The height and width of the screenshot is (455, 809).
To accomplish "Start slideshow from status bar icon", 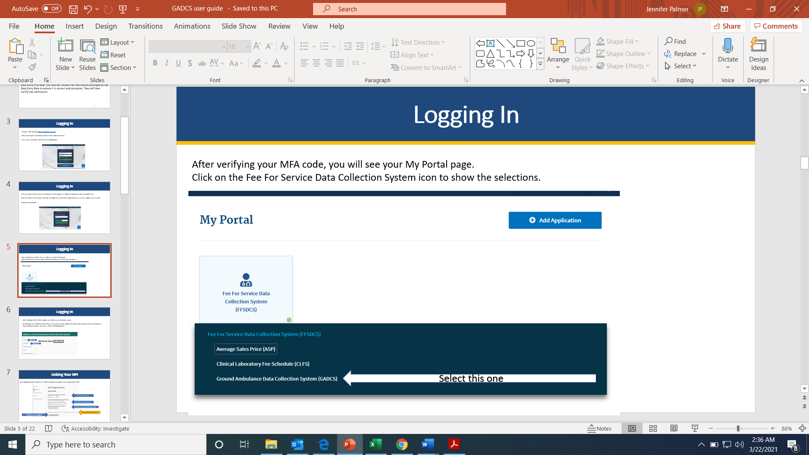I will coord(695,428).
